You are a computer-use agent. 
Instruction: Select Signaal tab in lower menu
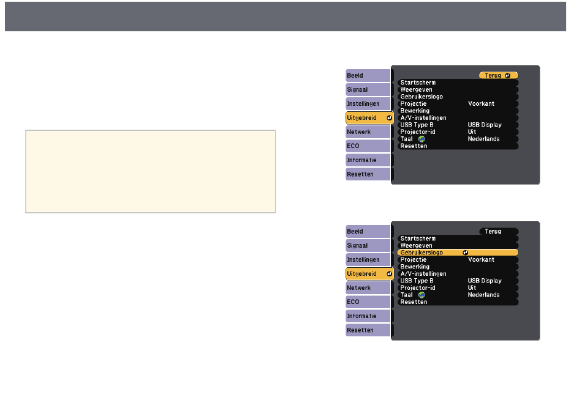[368, 246]
